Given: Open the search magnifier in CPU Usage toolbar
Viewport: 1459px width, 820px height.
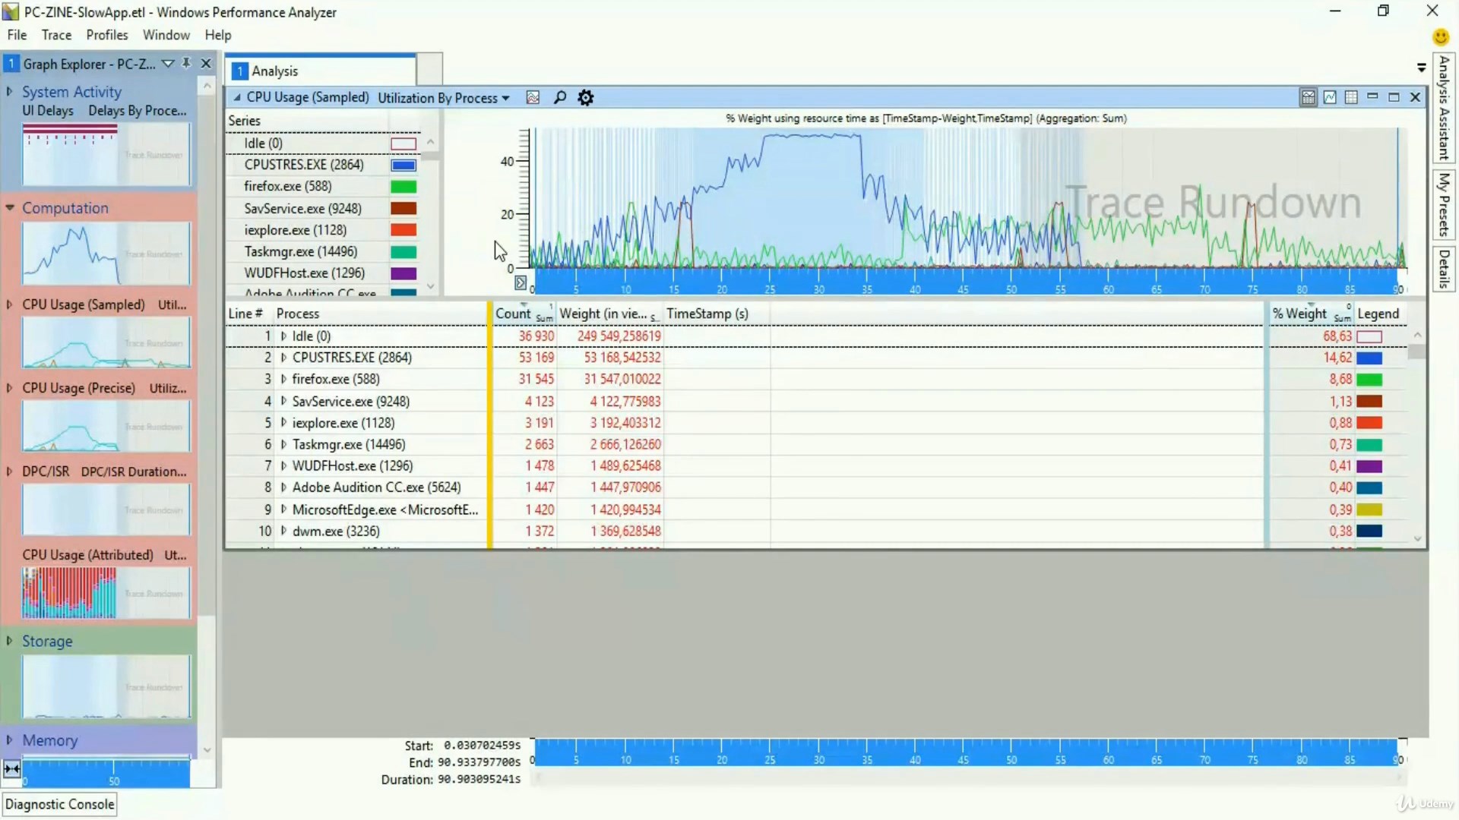Looking at the screenshot, I should [560, 97].
